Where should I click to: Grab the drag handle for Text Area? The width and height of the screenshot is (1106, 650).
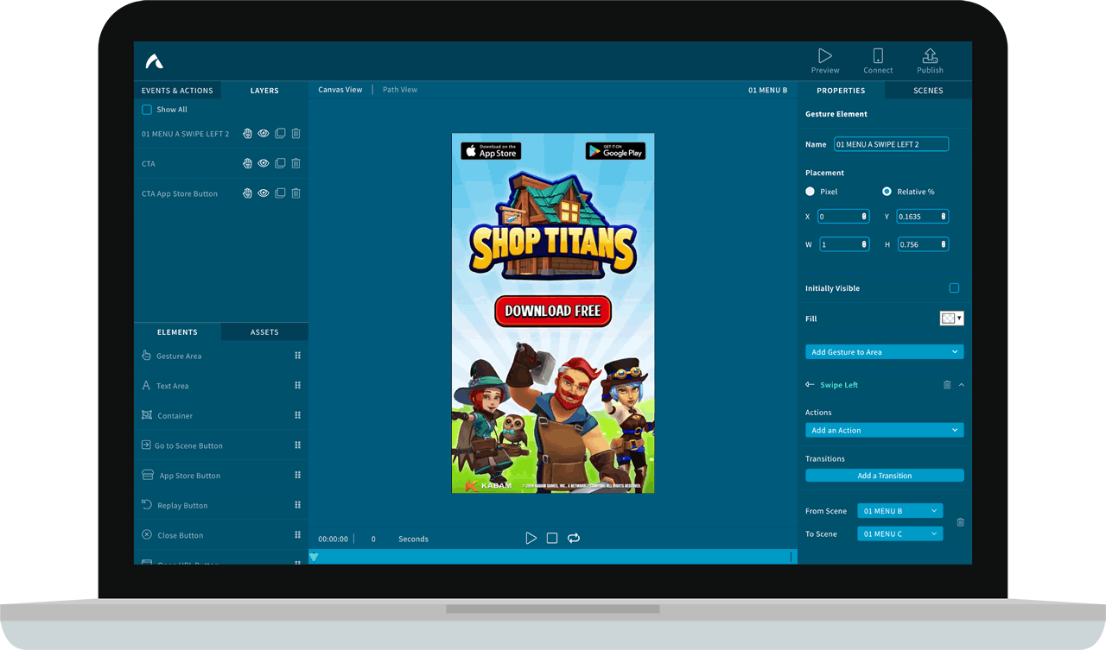coord(297,386)
